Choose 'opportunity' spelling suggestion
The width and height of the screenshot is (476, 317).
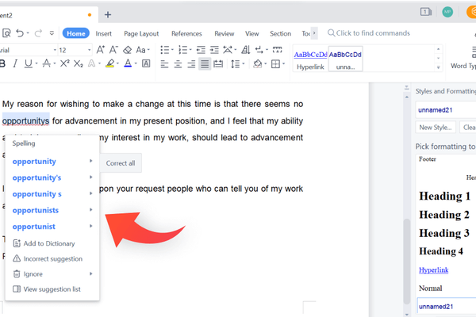click(x=34, y=162)
